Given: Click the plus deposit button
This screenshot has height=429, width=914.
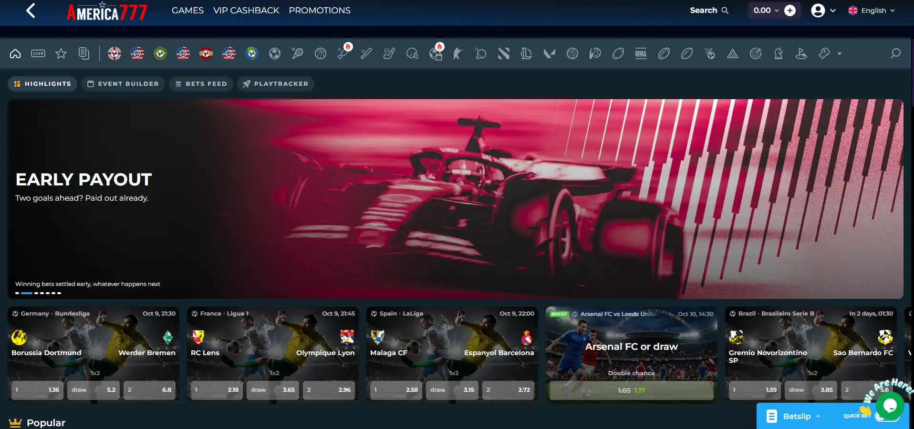Looking at the screenshot, I should [790, 10].
